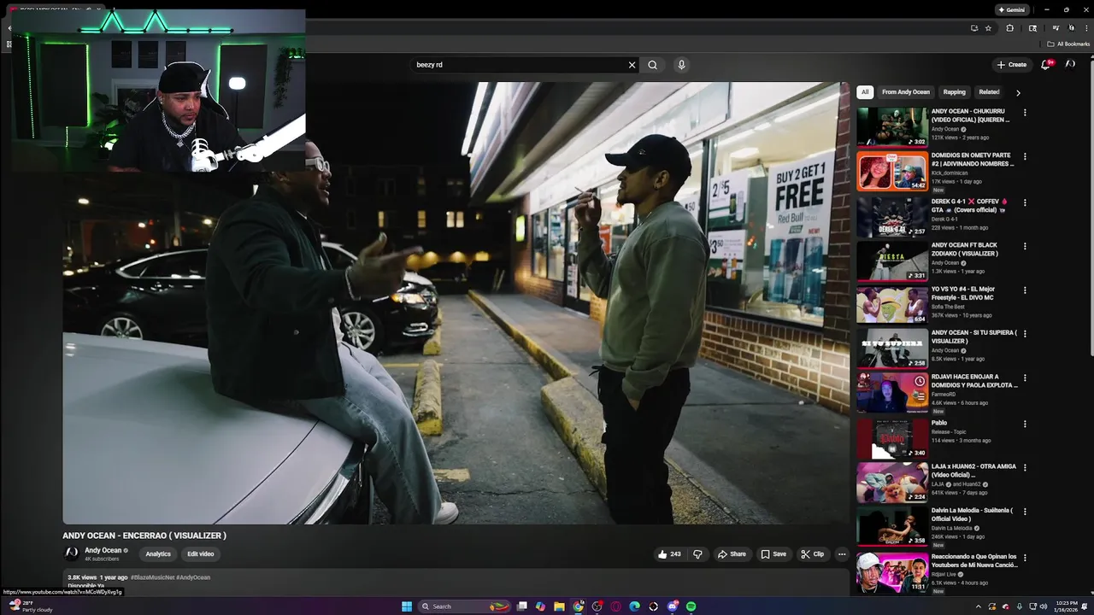
Task: Open Chrome extensions puzzle icon
Action: pos(1009,28)
